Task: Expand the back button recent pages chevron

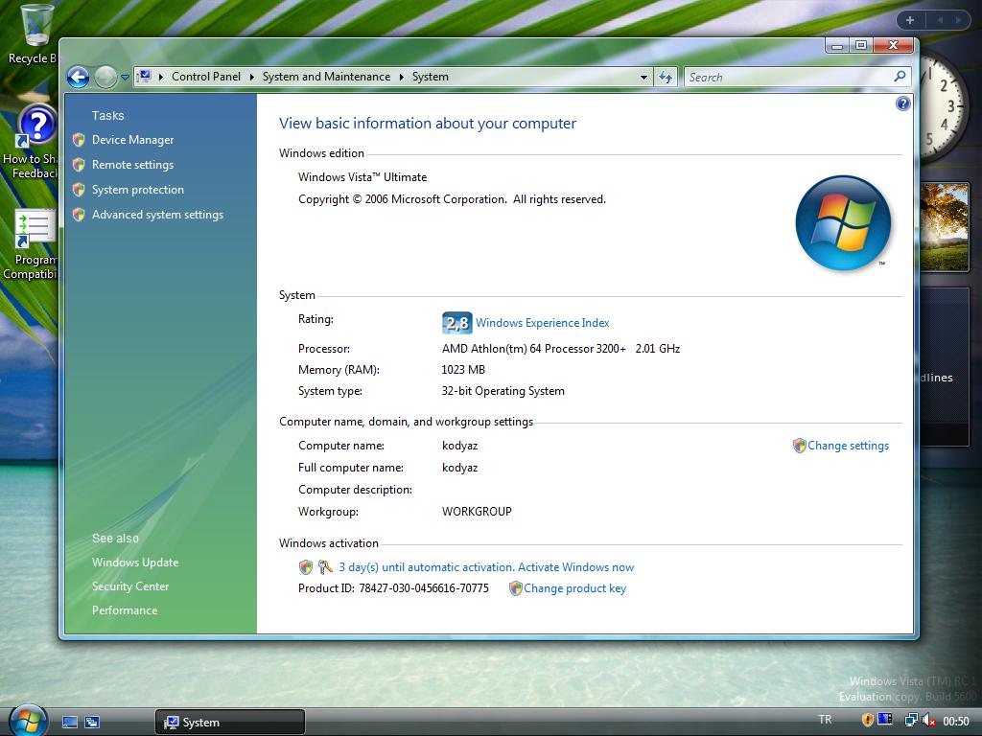Action: pyautogui.click(x=123, y=77)
